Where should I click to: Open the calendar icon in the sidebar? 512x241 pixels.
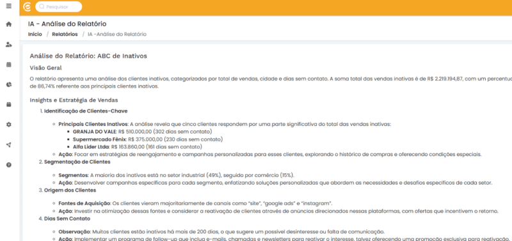9,65
